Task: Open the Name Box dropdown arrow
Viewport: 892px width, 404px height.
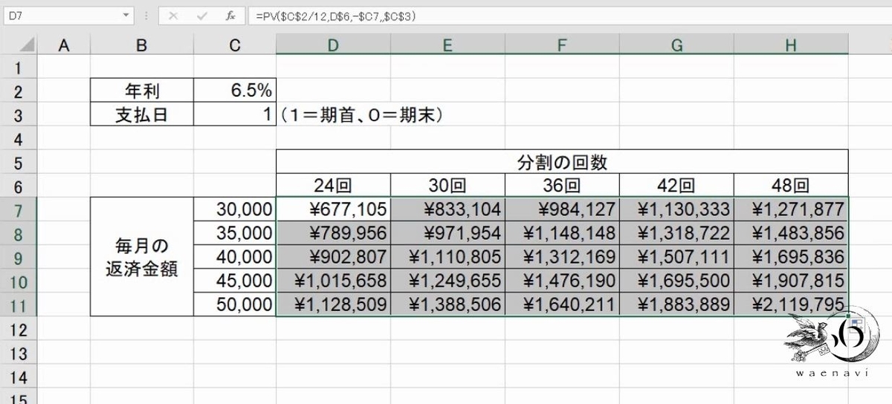Action: [126, 15]
